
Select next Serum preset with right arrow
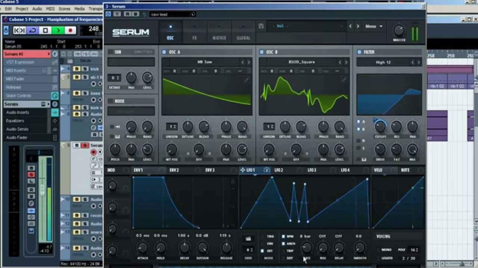[x=358, y=26]
